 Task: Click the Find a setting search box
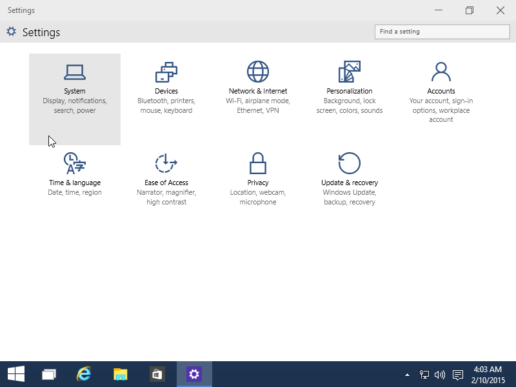(x=442, y=31)
